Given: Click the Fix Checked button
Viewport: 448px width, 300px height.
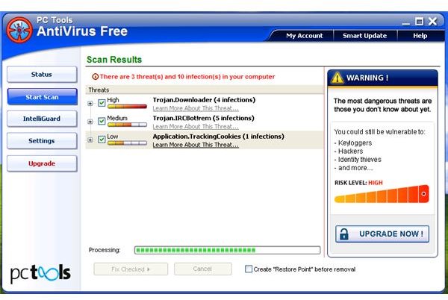Looking at the screenshot, I should [x=131, y=269].
